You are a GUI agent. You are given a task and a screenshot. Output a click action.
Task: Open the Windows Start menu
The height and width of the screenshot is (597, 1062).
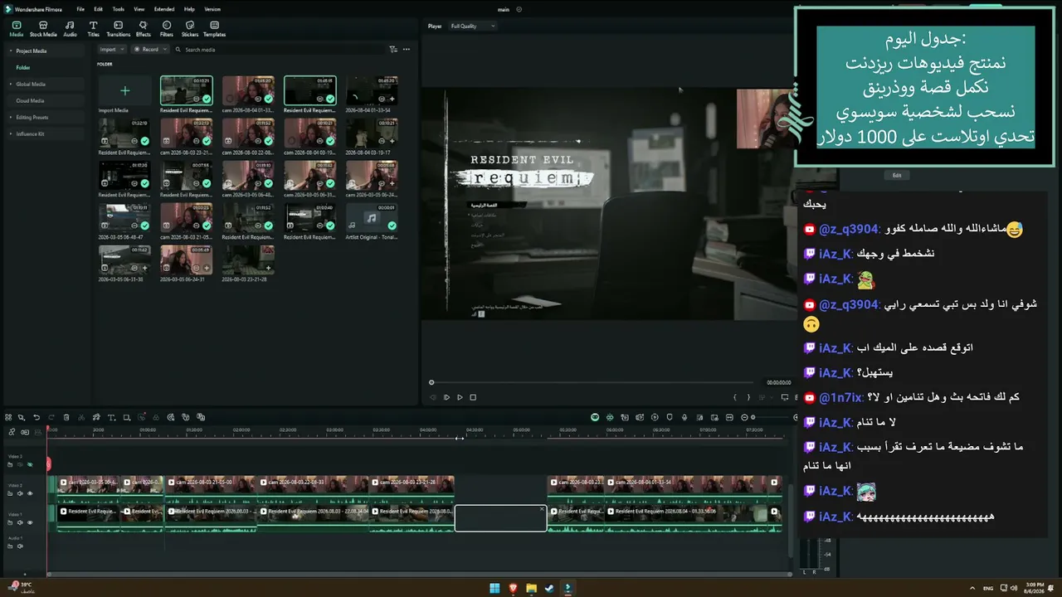pyautogui.click(x=495, y=589)
